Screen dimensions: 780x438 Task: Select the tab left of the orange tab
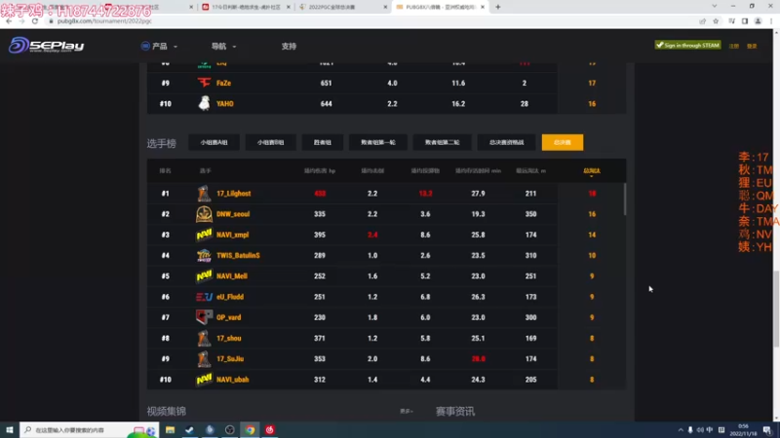506,142
